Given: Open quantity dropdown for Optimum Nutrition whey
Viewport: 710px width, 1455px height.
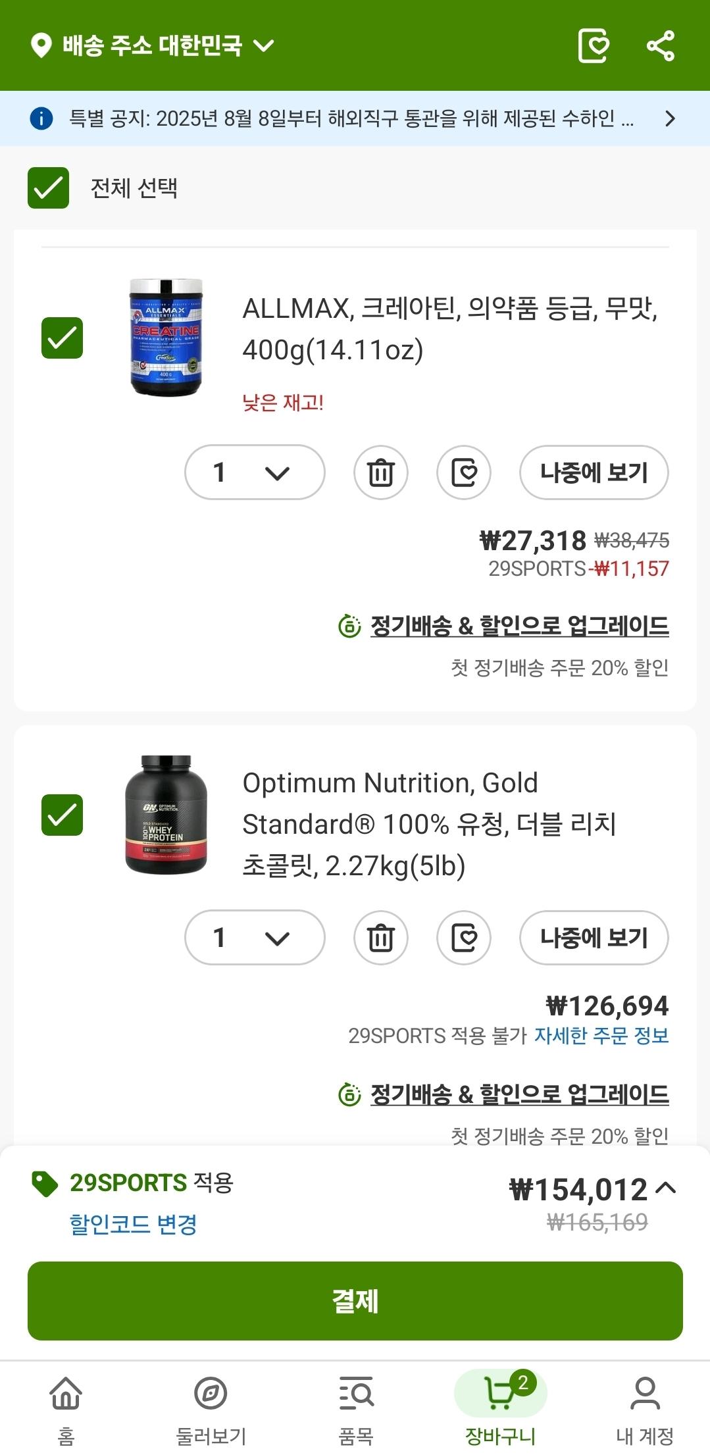Looking at the screenshot, I should (255, 938).
